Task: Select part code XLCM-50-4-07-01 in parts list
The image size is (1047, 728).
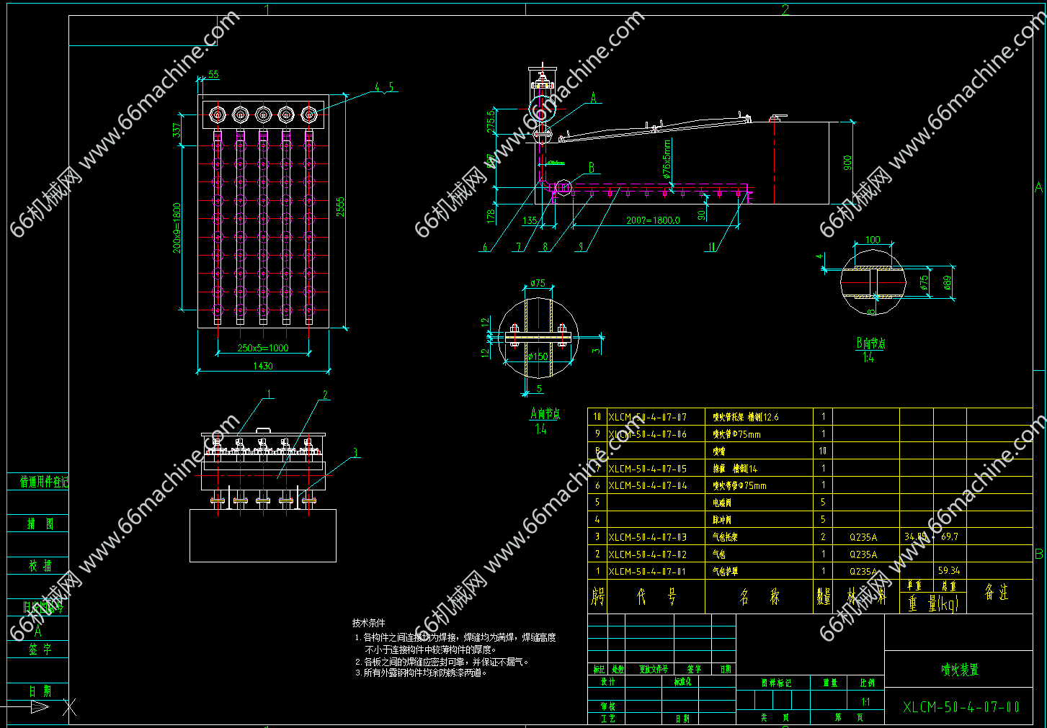Action: pos(647,572)
